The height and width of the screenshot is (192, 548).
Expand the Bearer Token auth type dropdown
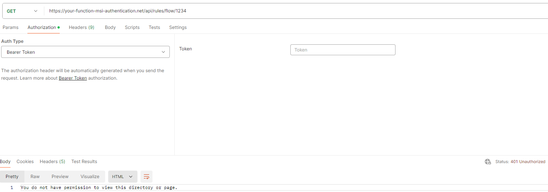[x=85, y=52]
